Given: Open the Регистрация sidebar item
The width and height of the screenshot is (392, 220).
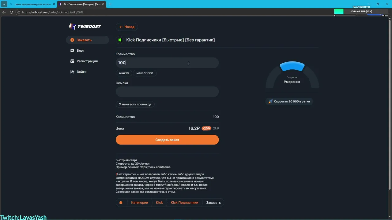Looking at the screenshot, I should pyautogui.click(x=88, y=61).
